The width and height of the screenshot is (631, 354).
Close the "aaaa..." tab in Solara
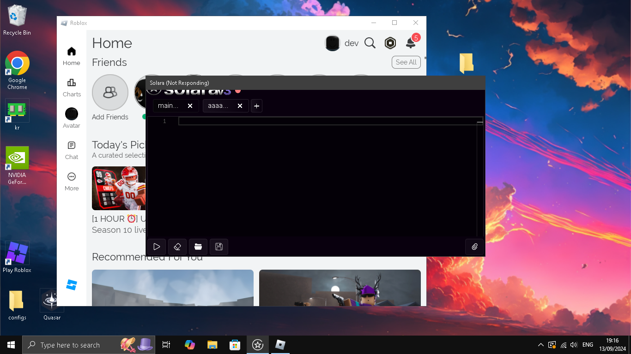pyautogui.click(x=240, y=106)
